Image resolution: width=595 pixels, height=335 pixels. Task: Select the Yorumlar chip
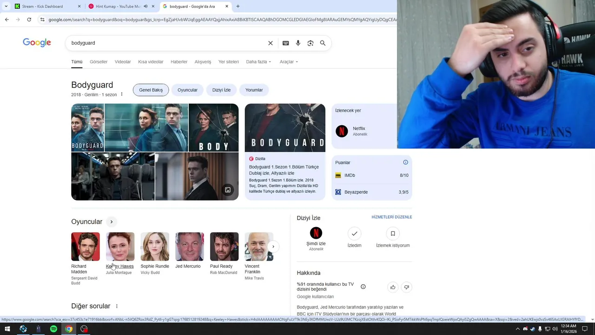(254, 90)
